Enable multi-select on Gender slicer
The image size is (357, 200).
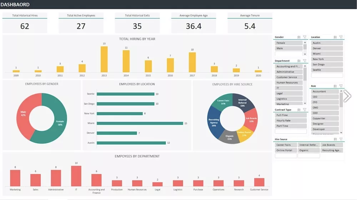point(299,37)
